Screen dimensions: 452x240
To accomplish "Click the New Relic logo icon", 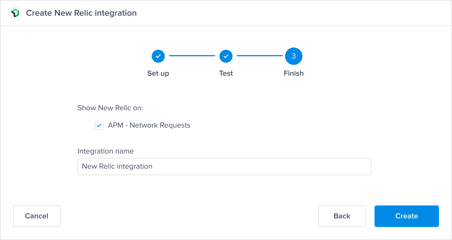I will (x=15, y=13).
